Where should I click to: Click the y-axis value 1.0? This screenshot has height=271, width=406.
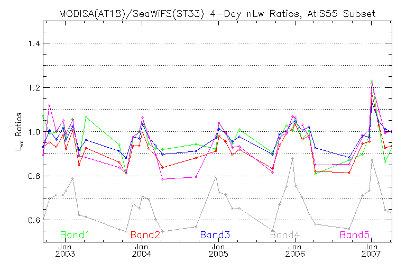pyautogui.click(x=34, y=132)
